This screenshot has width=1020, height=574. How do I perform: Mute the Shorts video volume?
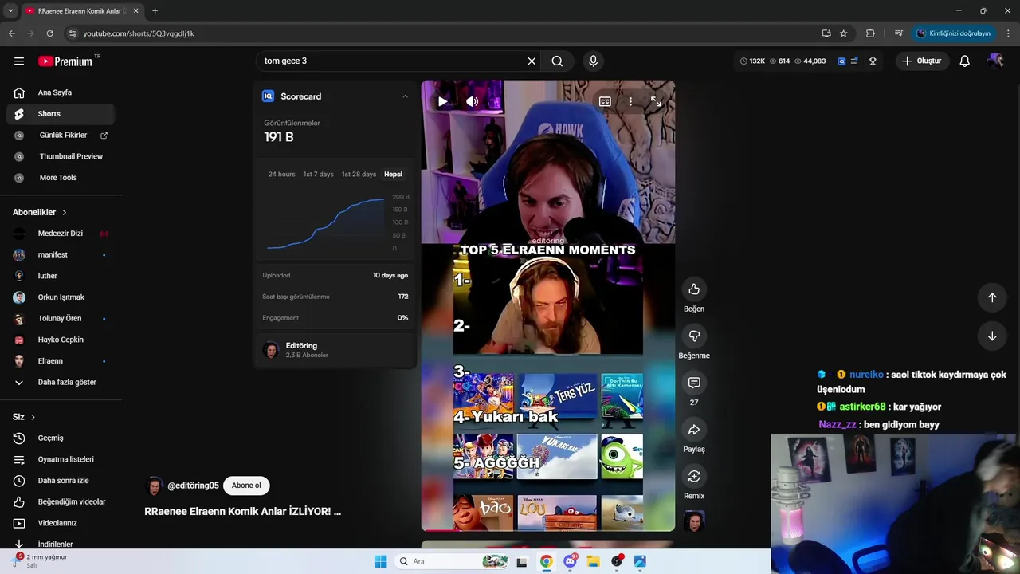point(473,101)
